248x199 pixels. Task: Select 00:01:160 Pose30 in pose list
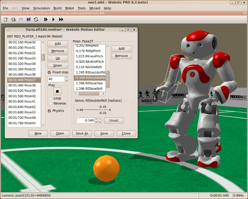[x=24, y=42]
